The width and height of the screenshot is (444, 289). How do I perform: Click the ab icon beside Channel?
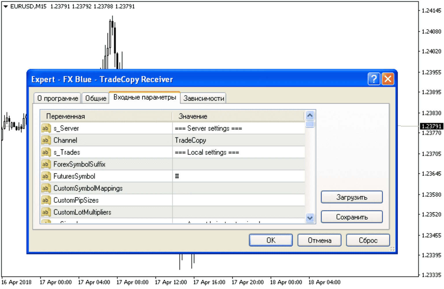(x=46, y=140)
